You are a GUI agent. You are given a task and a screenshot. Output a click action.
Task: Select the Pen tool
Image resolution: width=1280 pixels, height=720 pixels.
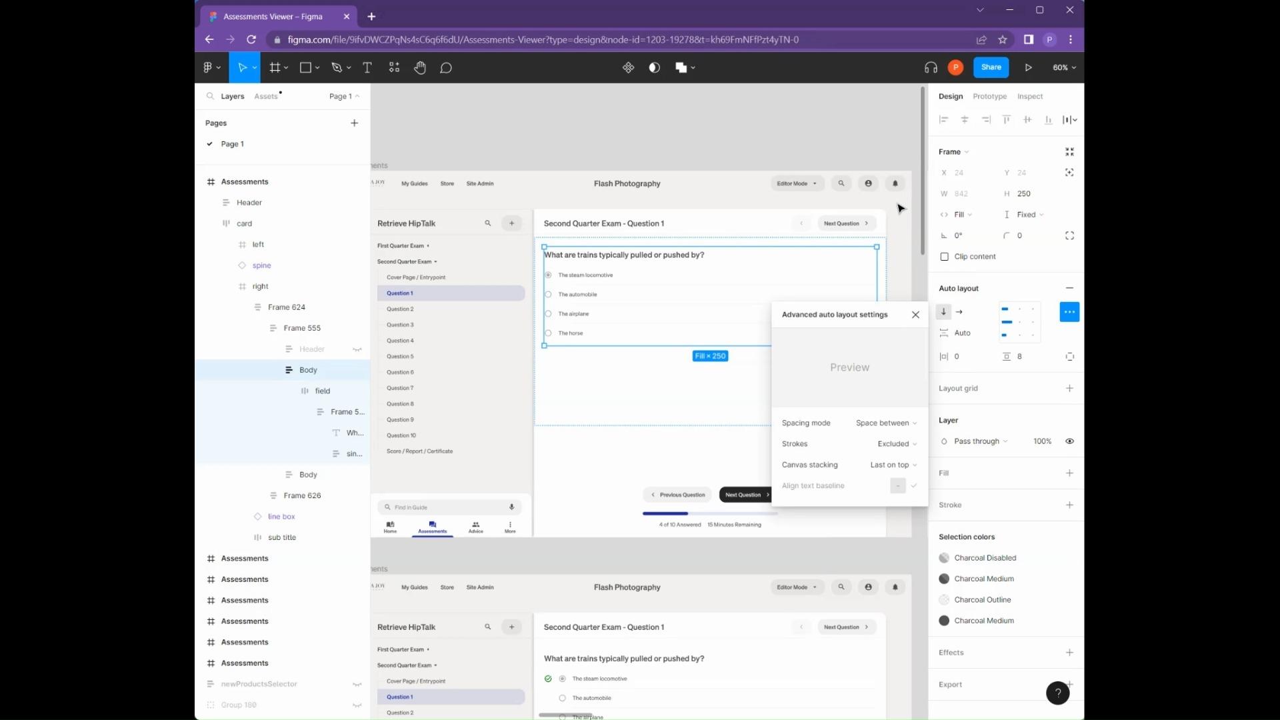pyautogui.click(x=337, y=67)
